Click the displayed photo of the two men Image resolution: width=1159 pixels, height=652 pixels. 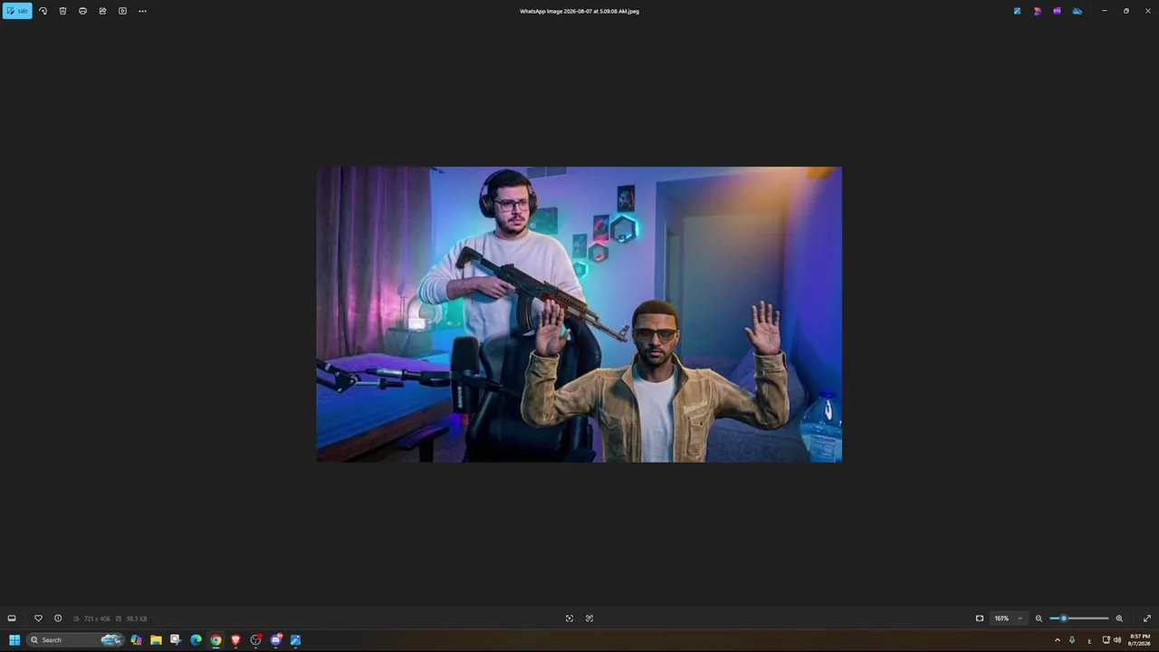579,314
